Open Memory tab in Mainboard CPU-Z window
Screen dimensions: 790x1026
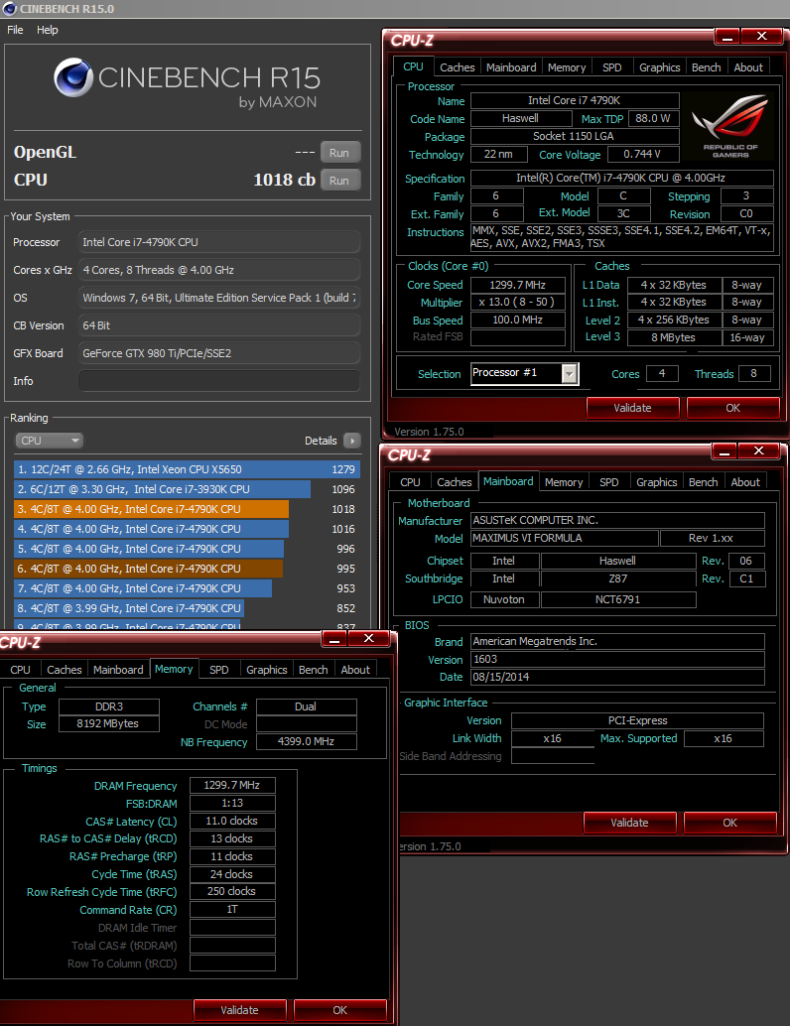564,482
